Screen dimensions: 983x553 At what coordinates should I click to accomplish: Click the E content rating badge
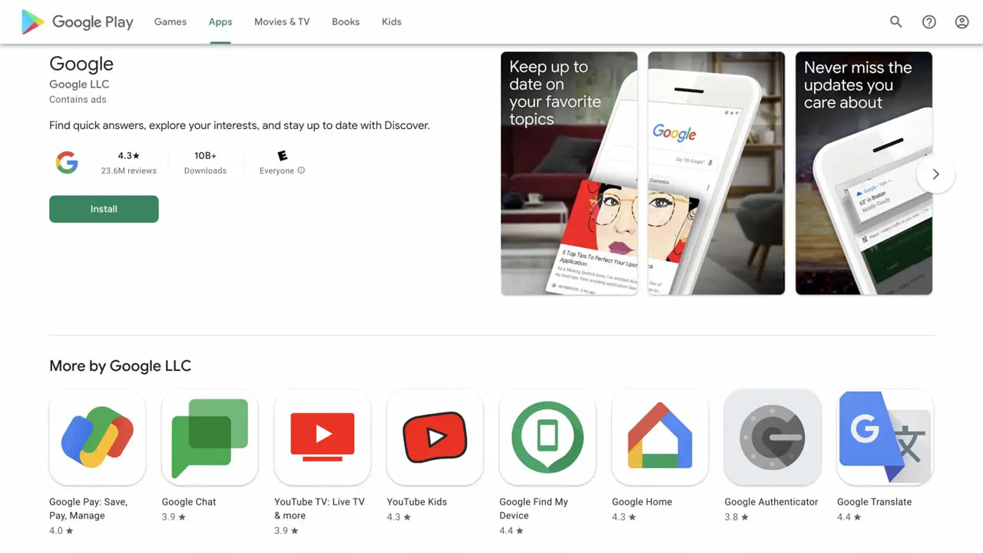tap(283, 156)
